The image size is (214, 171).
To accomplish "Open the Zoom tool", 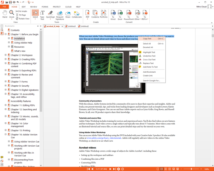I will 12,14.
